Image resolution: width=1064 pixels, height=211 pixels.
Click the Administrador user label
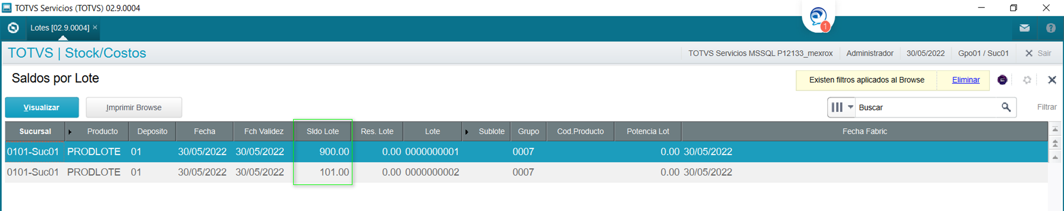(869, 53)
